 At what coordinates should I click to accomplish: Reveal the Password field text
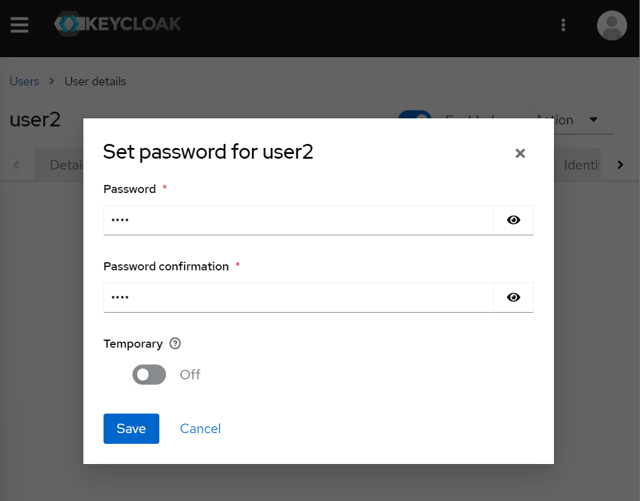pos(514,220)
